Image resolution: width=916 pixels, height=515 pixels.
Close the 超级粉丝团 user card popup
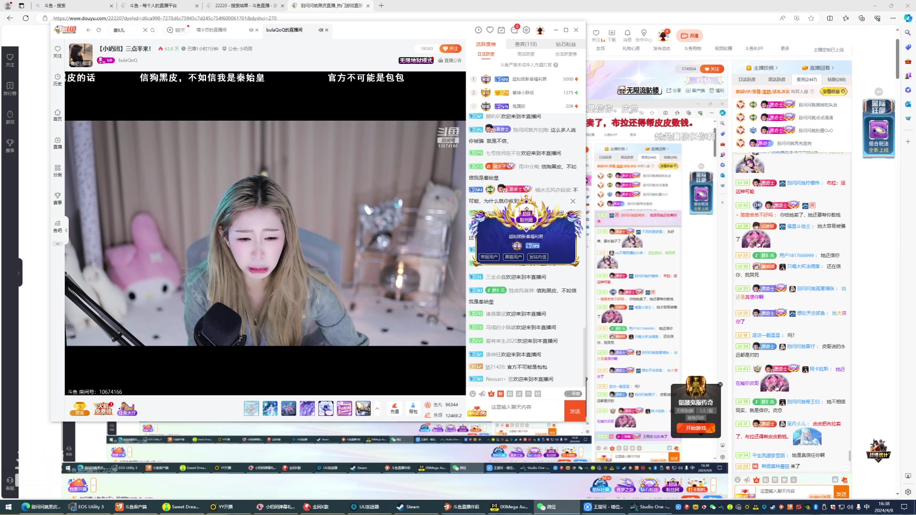click(573, 201)
